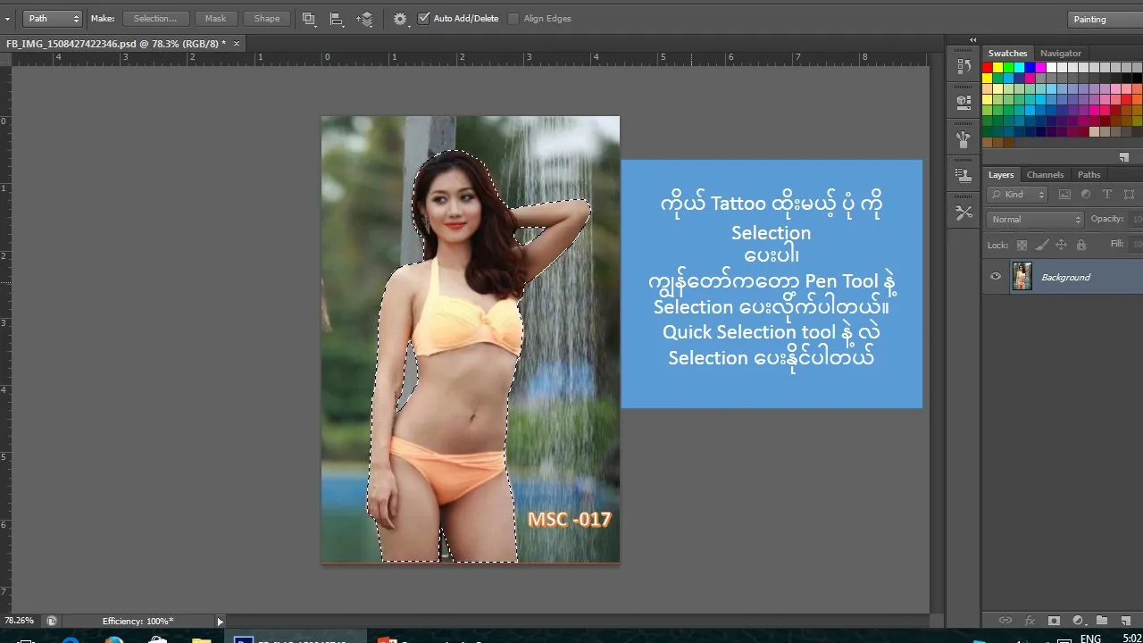Open the tool preset picker arrow
1143x643 pixels.
tap(7, 18)
